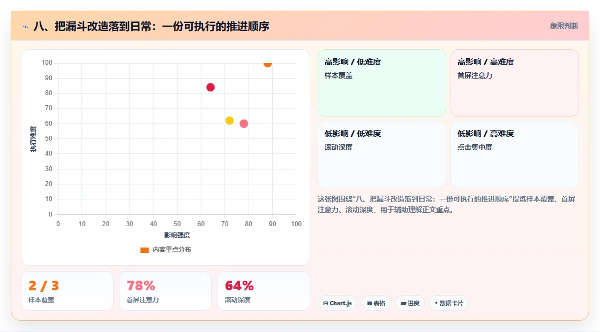Open the 高影响 / 低难度 quadrant card

(381, 82)
